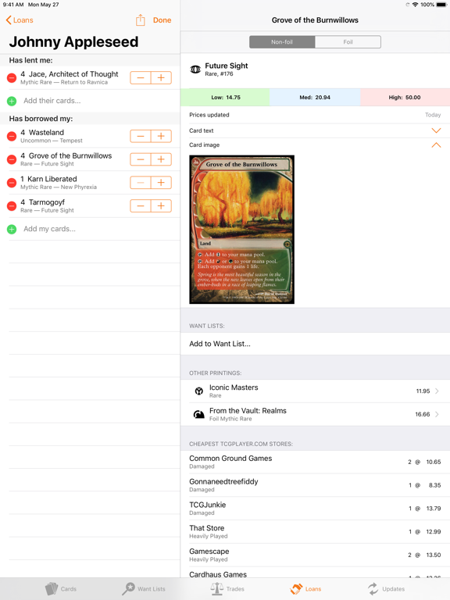Tap the High price box

click(405, 97)
